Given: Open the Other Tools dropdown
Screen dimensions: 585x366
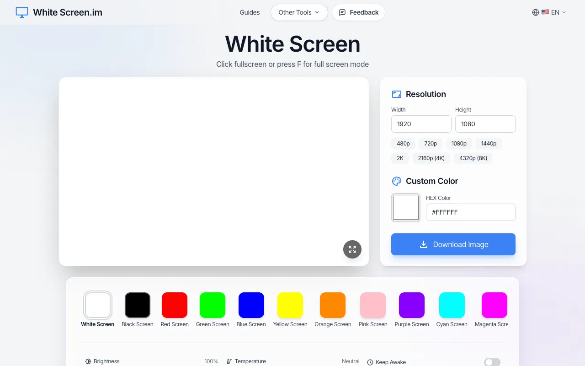Looking at the screenshot, I should coord(299,12).
